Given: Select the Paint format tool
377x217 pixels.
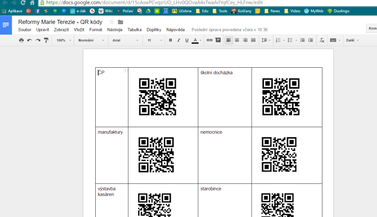Looking at the screenshot, I should (x=46, y=40).
